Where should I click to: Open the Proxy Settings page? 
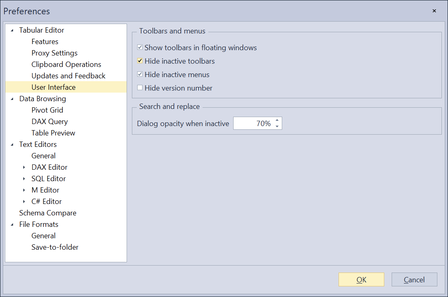pyautogui.click(x=54, y=53)
